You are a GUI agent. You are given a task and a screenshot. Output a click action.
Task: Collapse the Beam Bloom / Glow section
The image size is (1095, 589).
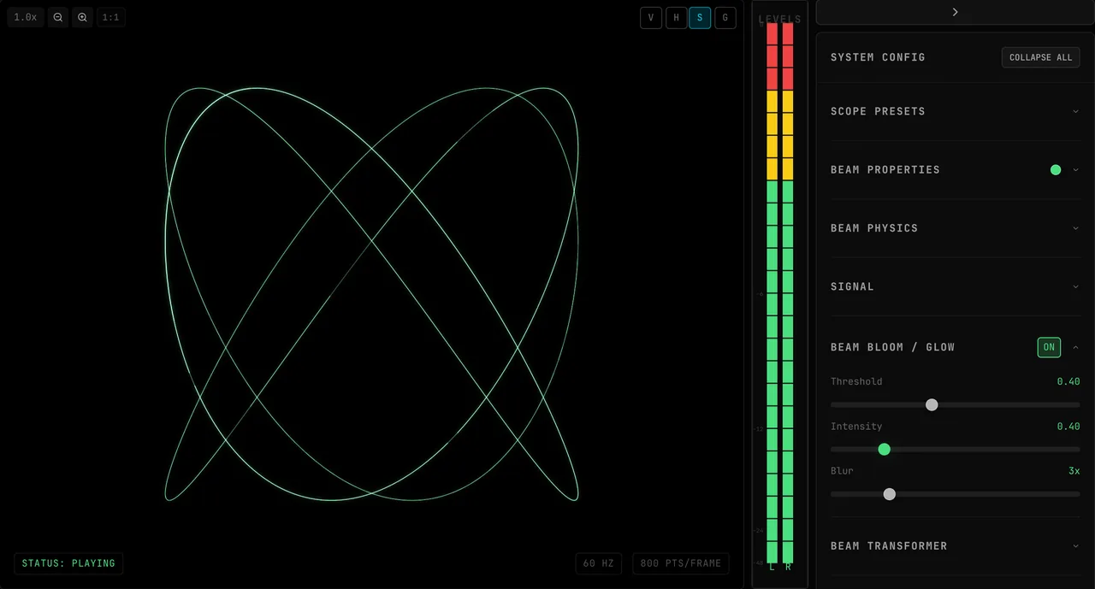pos(1075,347)
